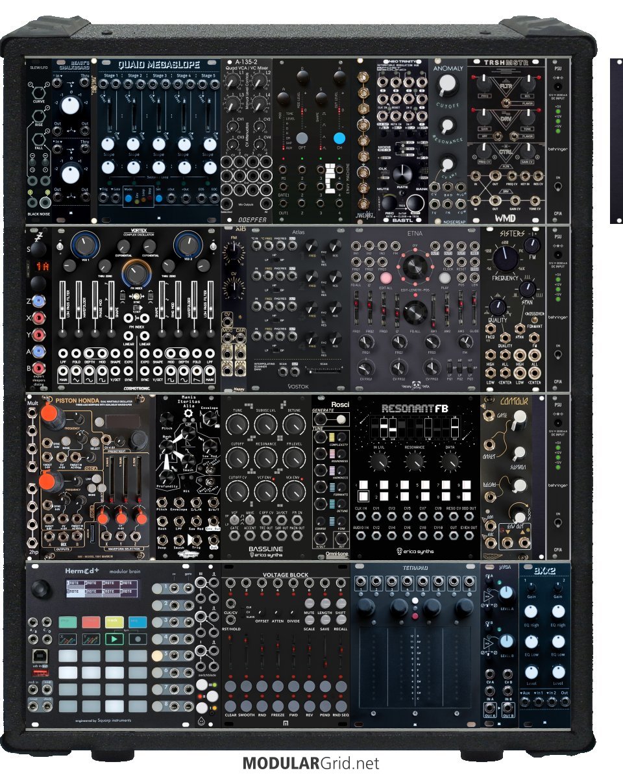This screenshot has height=777, width=623.
Task: Click the record button on Hermod+
Action: [x=138, y=638]
